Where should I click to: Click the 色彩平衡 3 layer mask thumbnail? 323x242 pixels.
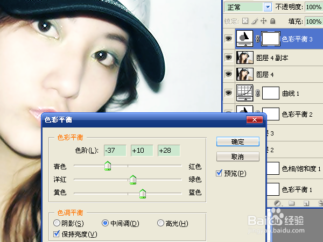[271, 39]
